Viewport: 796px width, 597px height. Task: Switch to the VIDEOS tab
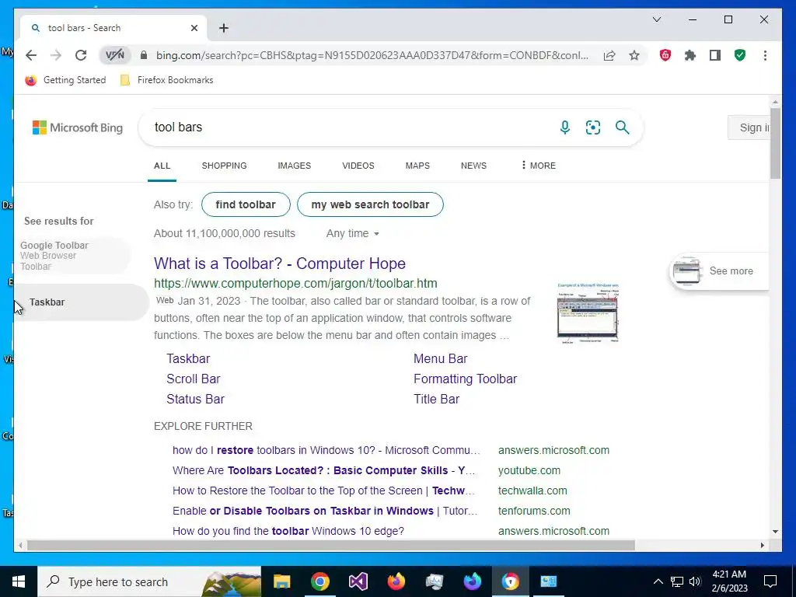(x=358, y=166)
